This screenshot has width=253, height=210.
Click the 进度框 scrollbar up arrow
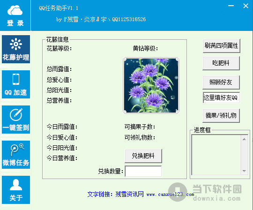(244, 139)
